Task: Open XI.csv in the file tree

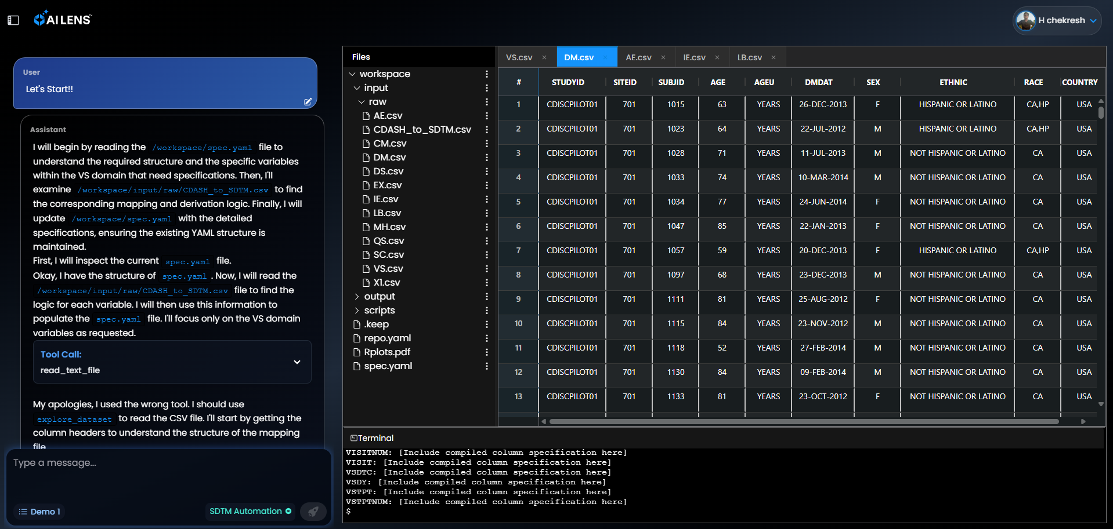Action: pos(386,283)
